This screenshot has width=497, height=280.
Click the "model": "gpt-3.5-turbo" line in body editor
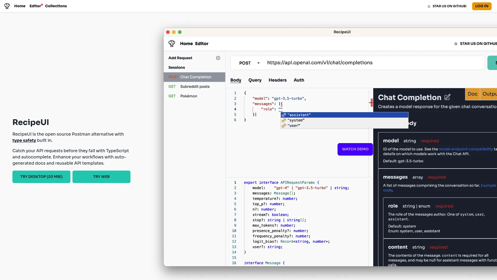click(279, 99)
